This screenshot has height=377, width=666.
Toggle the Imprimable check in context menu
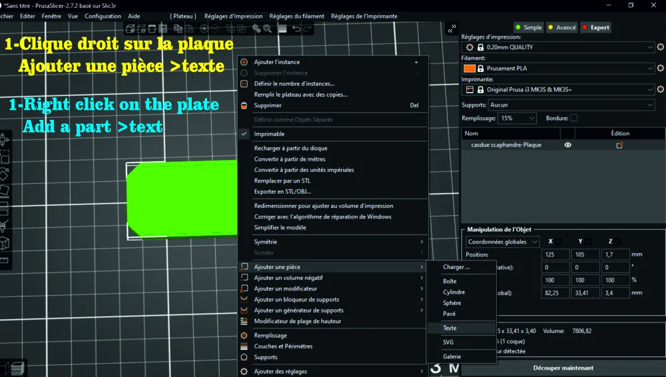244,133
